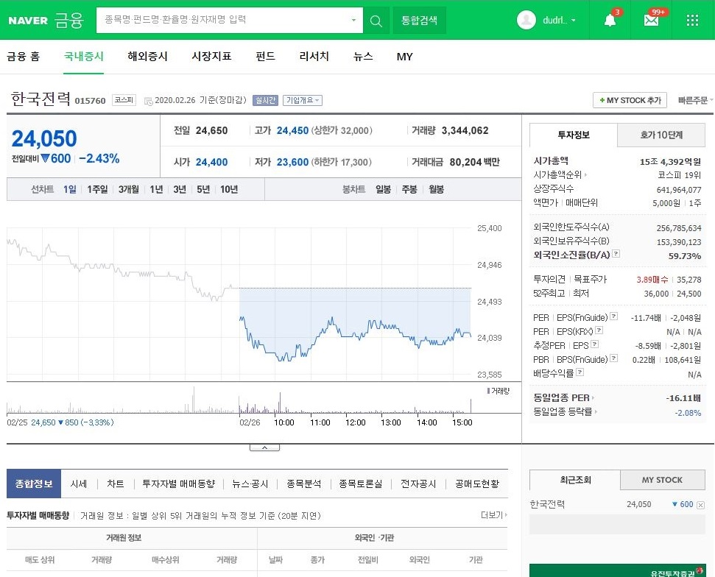Open 해외증시 menu
The height and width of the screenshot is (577, 715).
[x=148, y=57]
